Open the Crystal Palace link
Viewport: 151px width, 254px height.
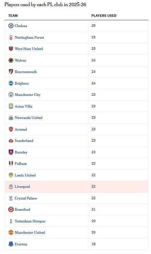pyautogui.click(x=26, y=198)
